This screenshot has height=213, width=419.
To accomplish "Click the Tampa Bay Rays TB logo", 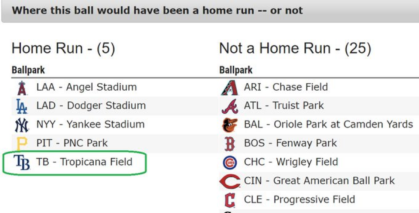I will pyautogui.click(x=21, y=162).
